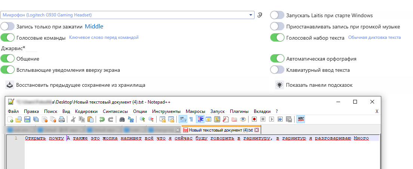This screenshot has height=169, width=413.
Task: Click Восстановить предыдущее сохранение из хранилища
Action: point(80,85)
